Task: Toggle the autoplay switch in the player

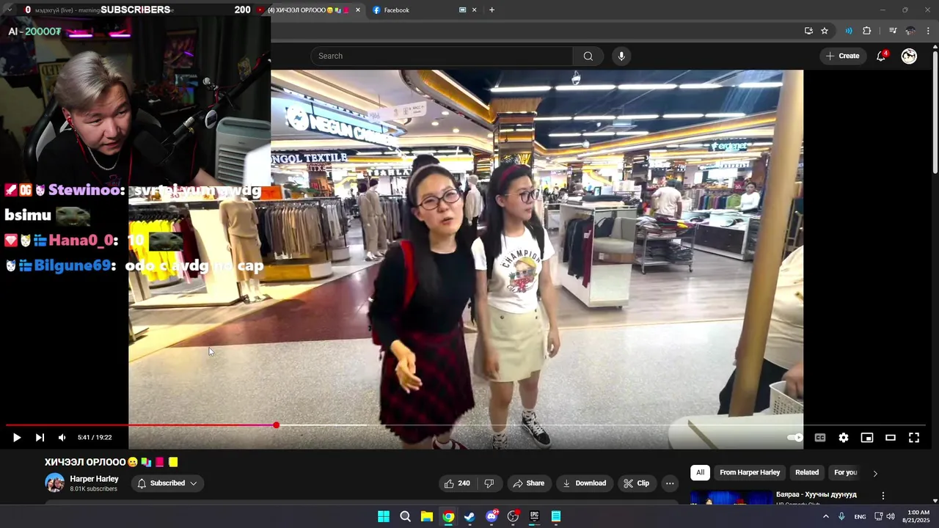Action: point(795,438)
